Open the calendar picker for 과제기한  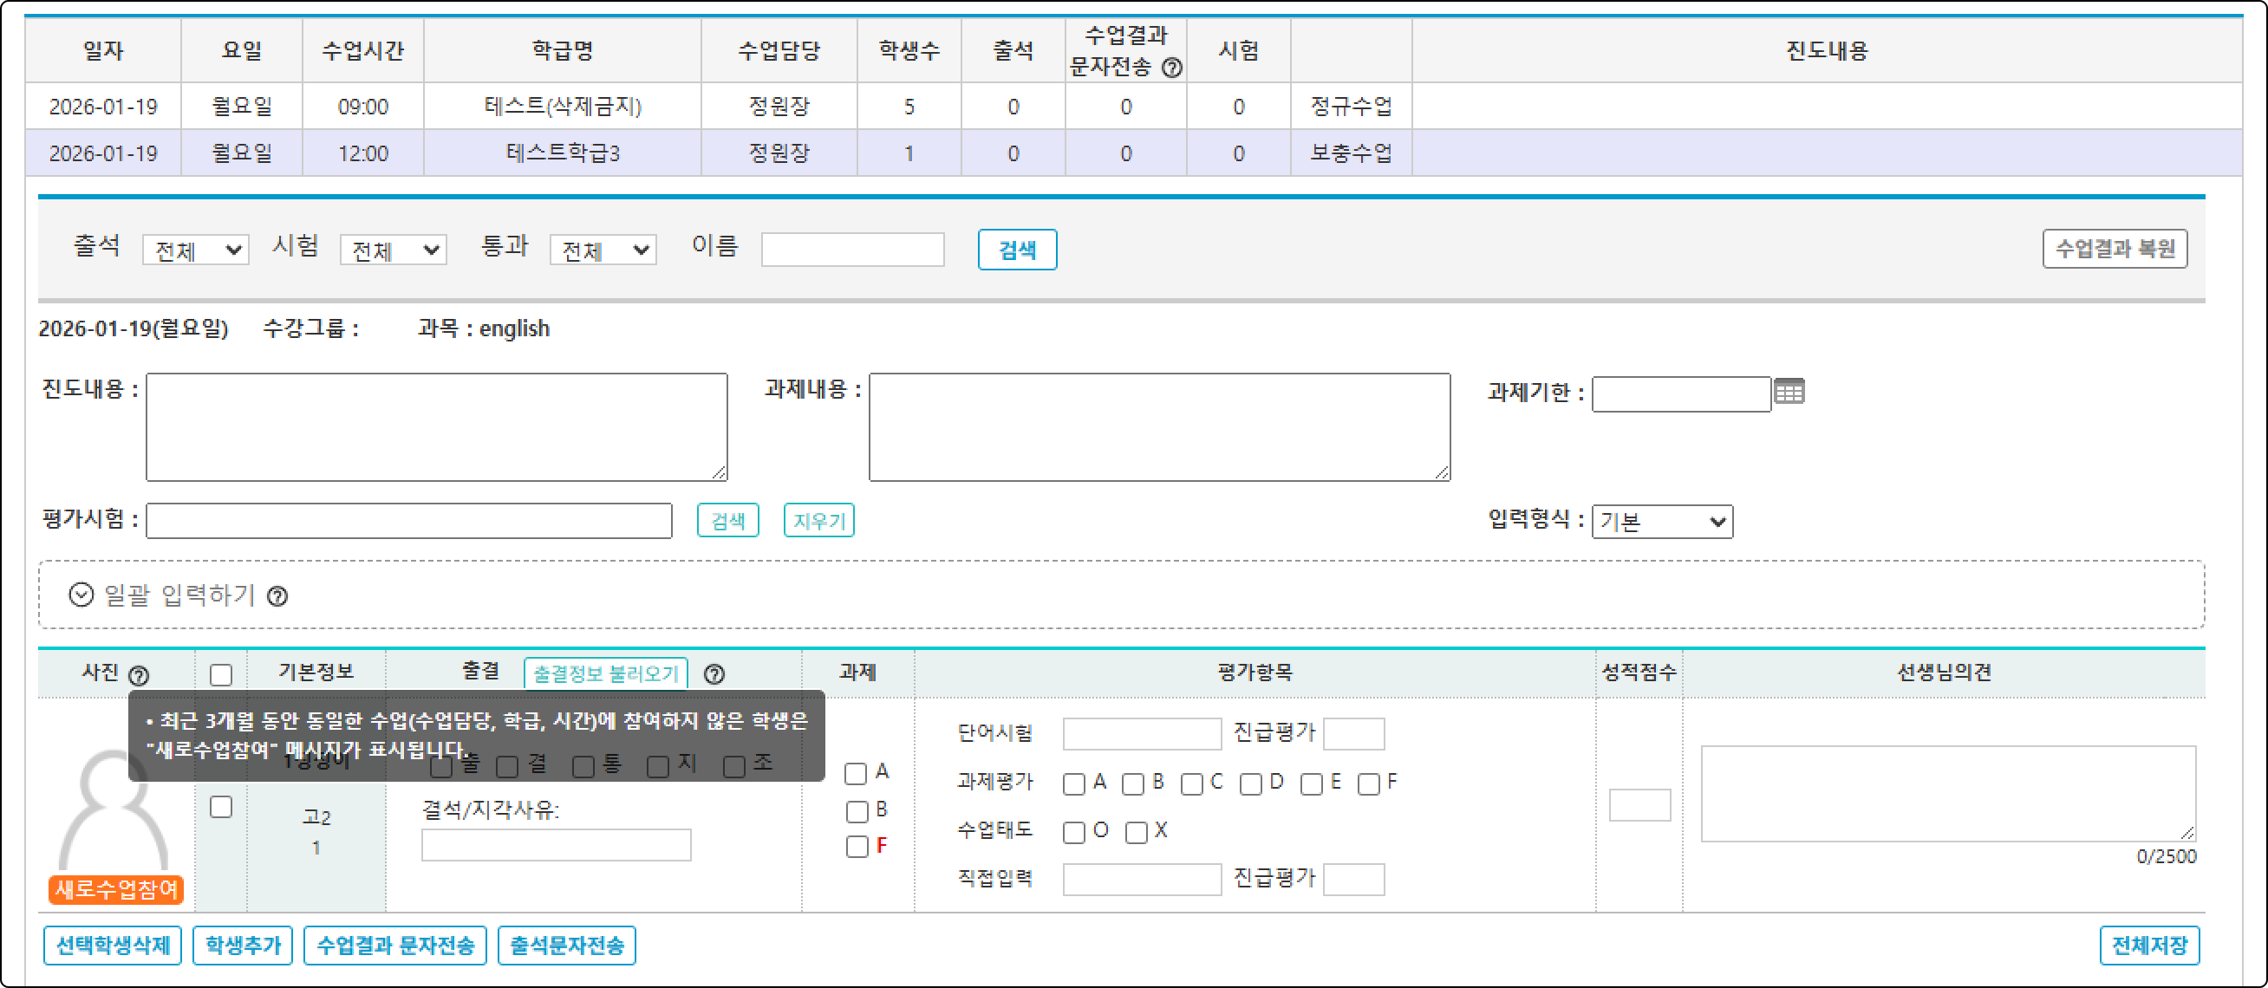1789,392
